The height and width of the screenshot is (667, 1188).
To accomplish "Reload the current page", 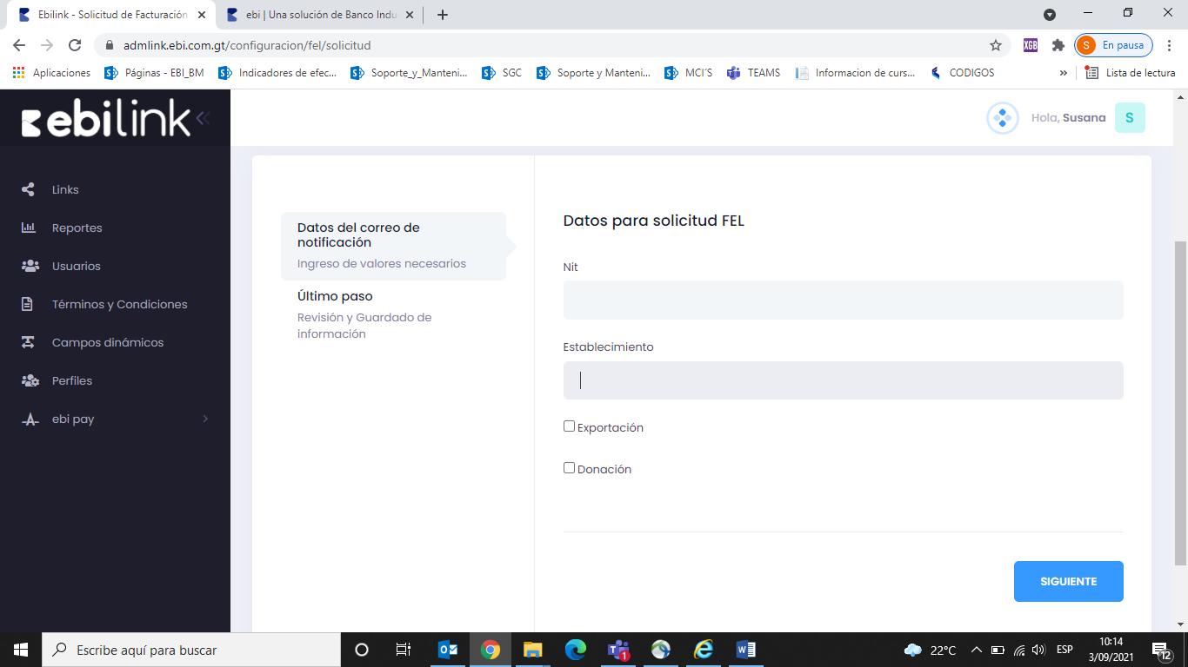I will (x=75, y=45).
